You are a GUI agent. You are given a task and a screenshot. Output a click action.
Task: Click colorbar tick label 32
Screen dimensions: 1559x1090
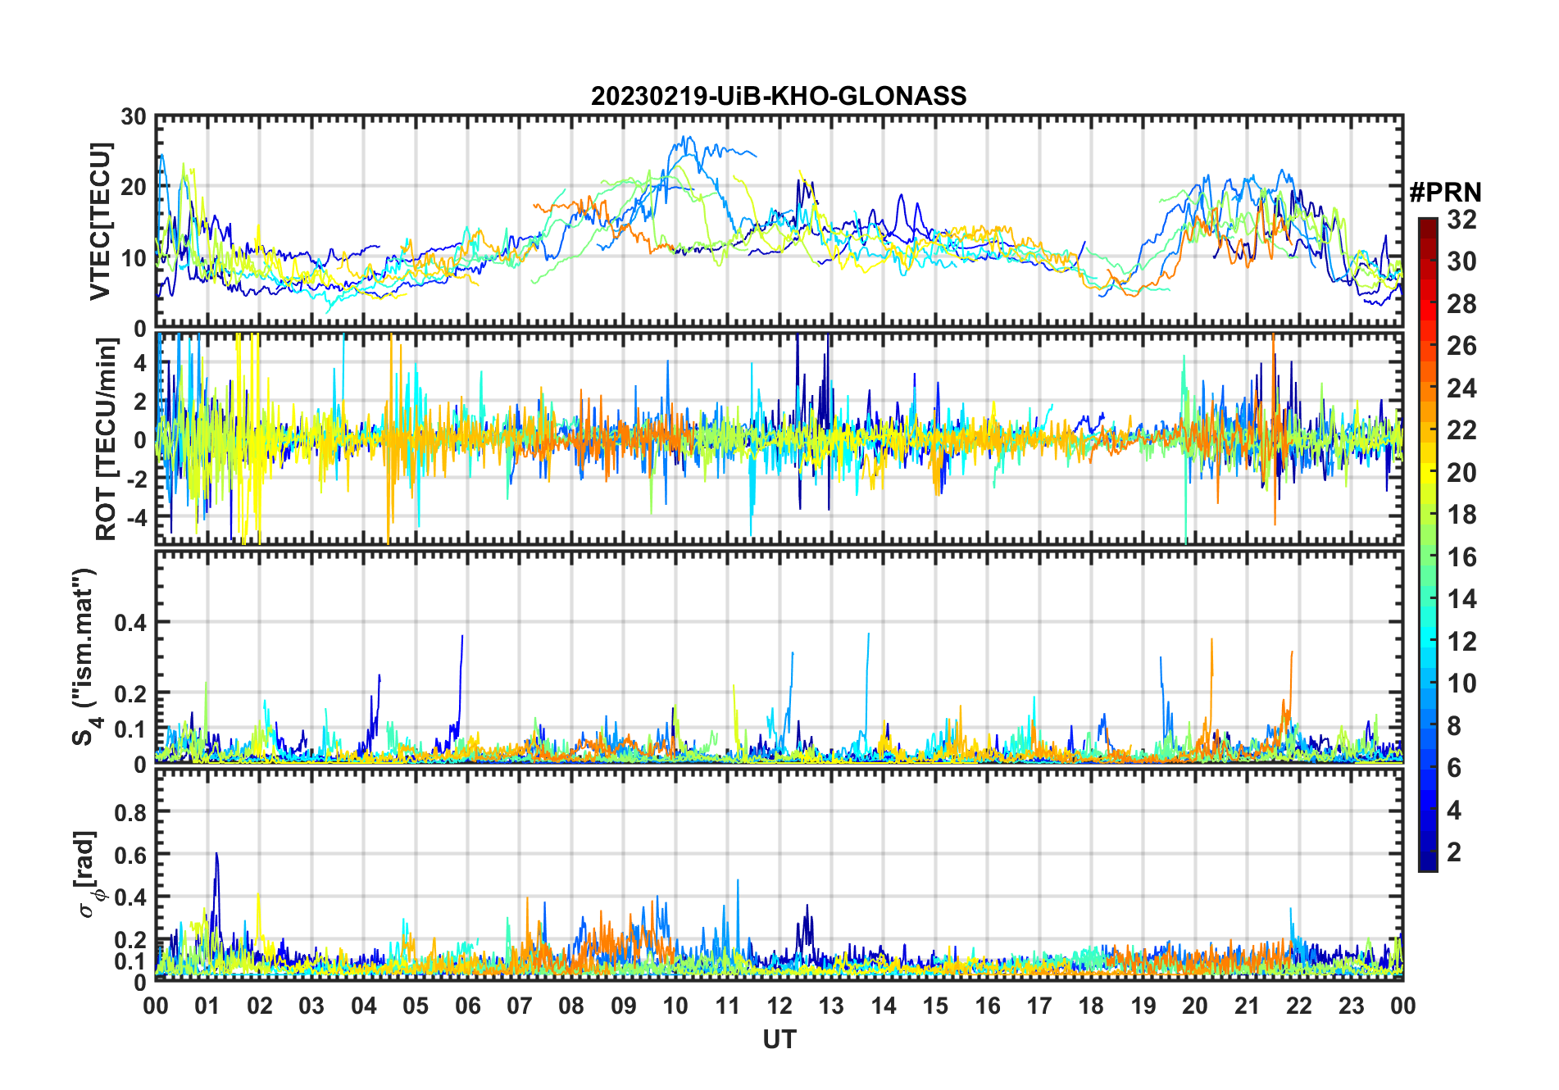[x=1461, y=220]
